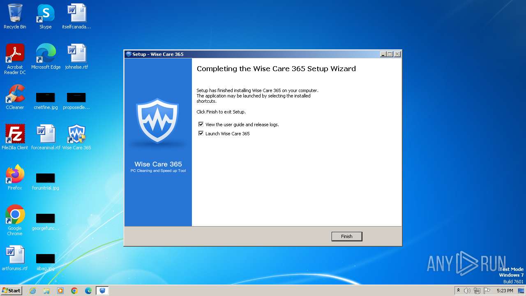Screen dimensions: 526x296
Task: Open the Recycle Bin desktop icon
Action: coord(15,16)
